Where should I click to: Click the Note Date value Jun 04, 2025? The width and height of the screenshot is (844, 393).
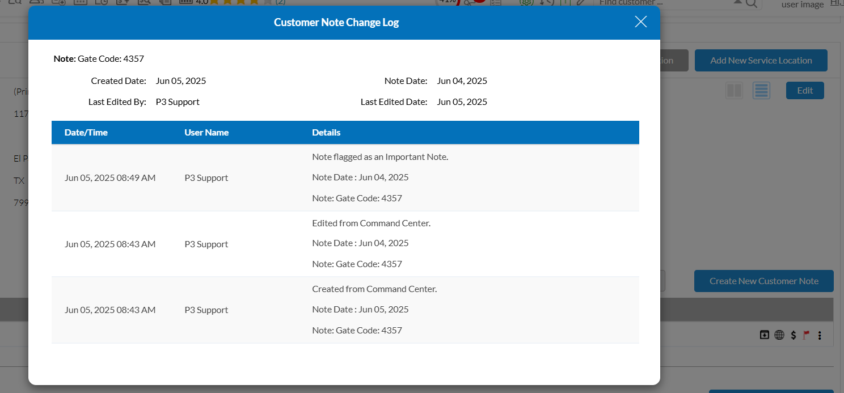click(x=462, y=81)
